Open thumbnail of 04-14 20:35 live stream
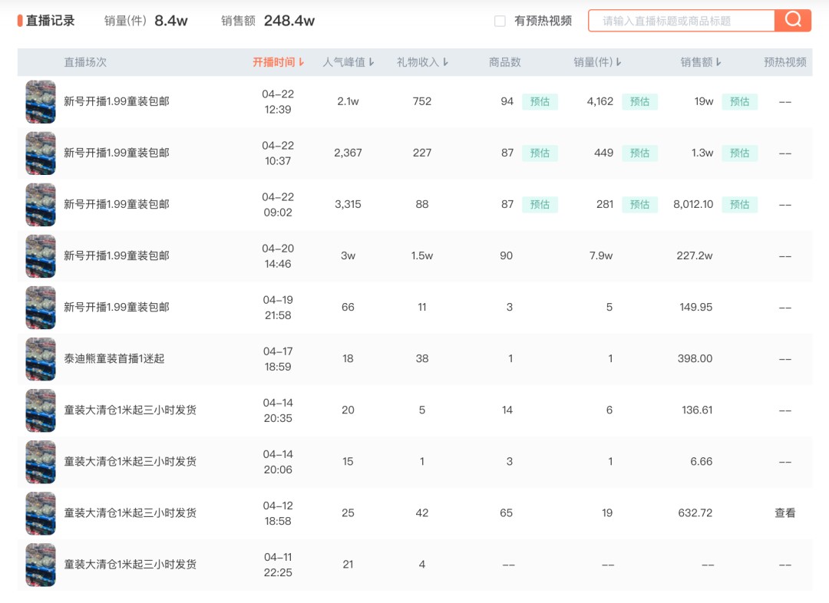This screenshot has height=603, width=829. [x=41, y=410]
